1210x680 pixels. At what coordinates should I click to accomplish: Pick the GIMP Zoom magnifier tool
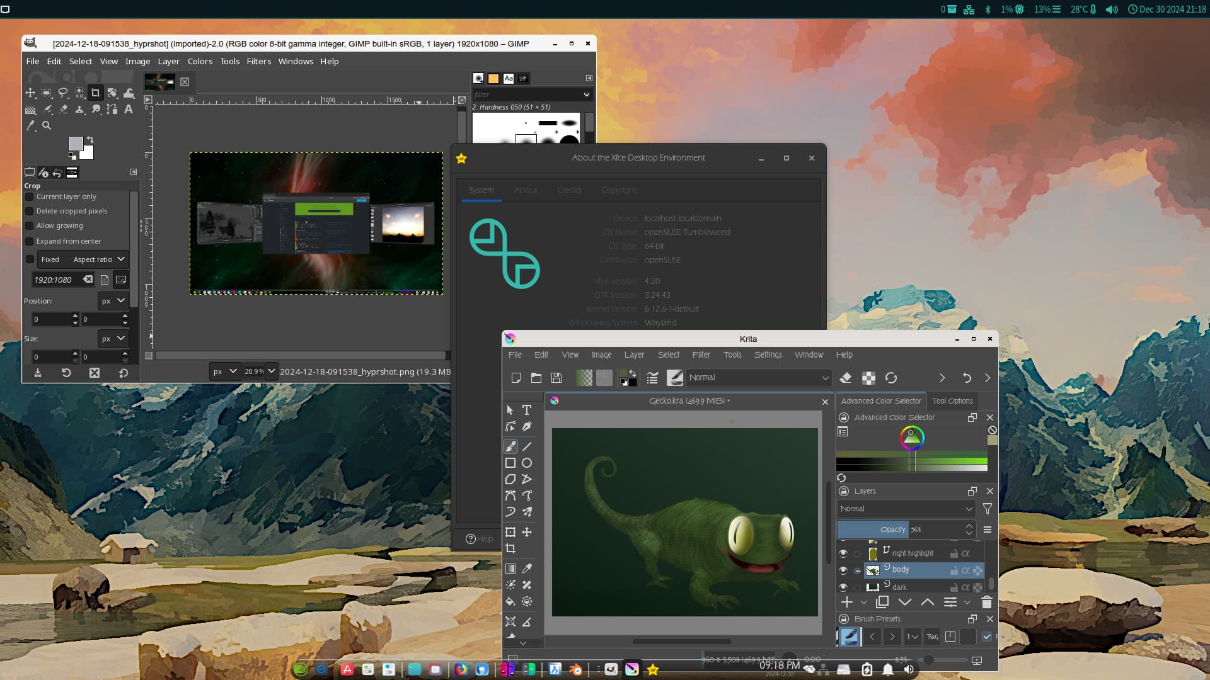pos(47,125)
